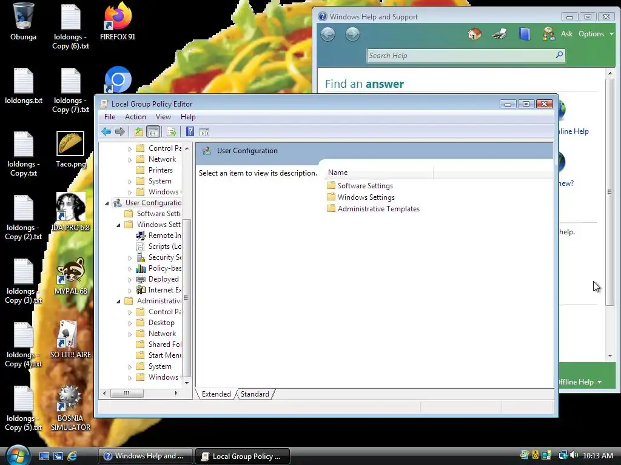This screenshot has height=465, width=621.
Task: Select the Obunga recycle bin icon
Action: coord(23,22)
